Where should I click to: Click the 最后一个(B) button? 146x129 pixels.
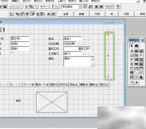click(x=42, y=84)
